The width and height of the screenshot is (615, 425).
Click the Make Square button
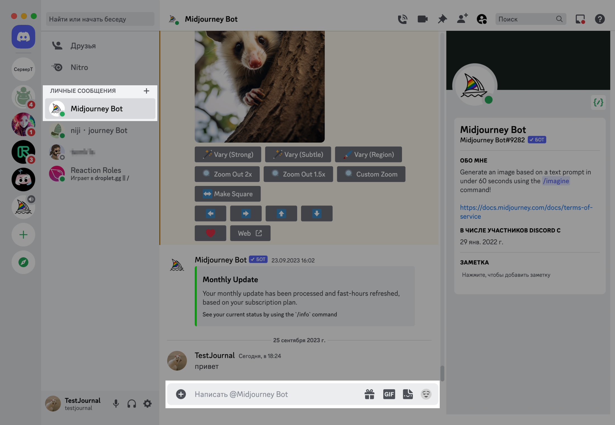(x=228, y=194)
